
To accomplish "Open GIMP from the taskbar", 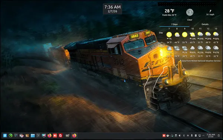I will (67, 136).
